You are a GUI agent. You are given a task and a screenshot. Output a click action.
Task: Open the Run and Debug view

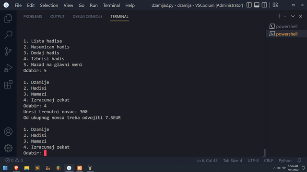pos(8,68)
